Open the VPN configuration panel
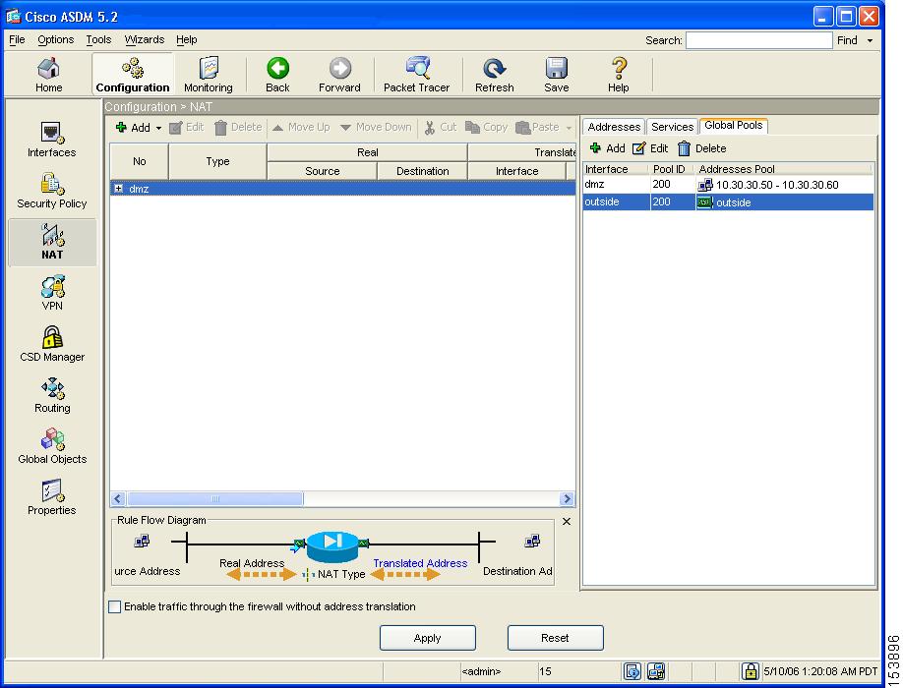This screenshot has width=903, height=688. click(x=52, y=293)
